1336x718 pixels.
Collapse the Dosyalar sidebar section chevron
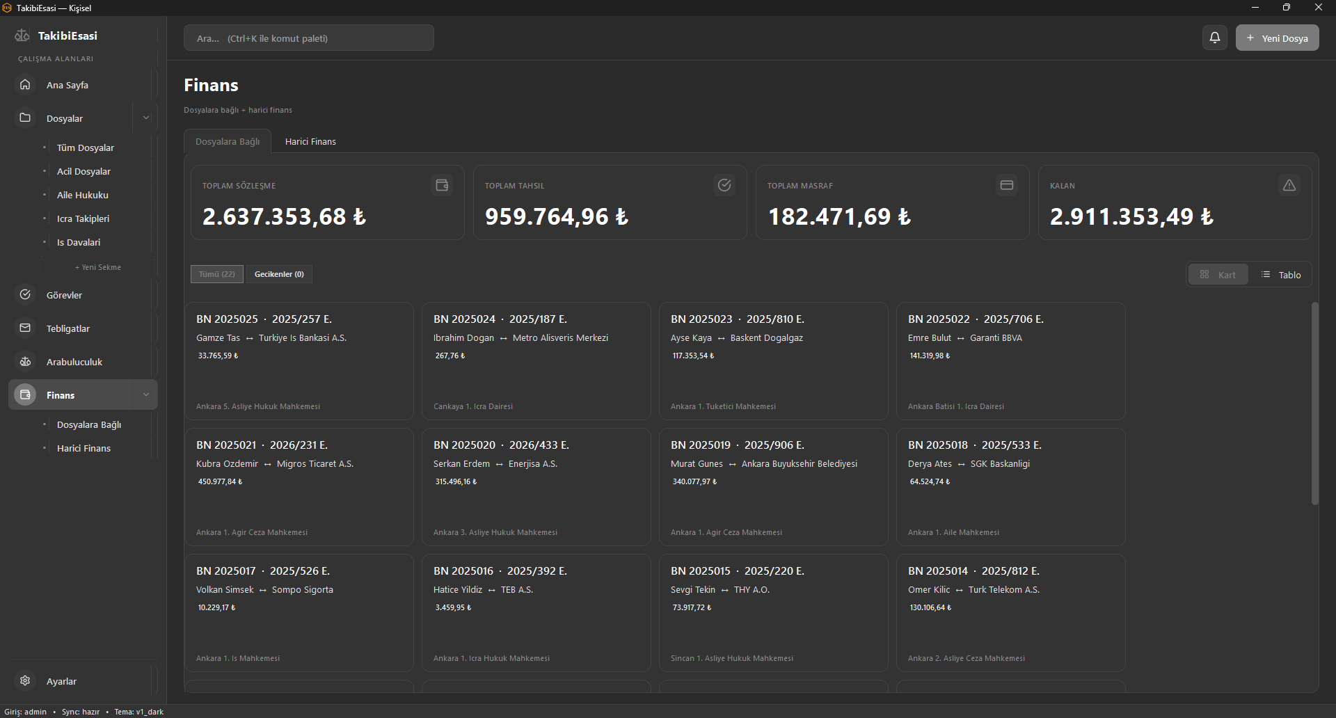(x=146, y=118)
